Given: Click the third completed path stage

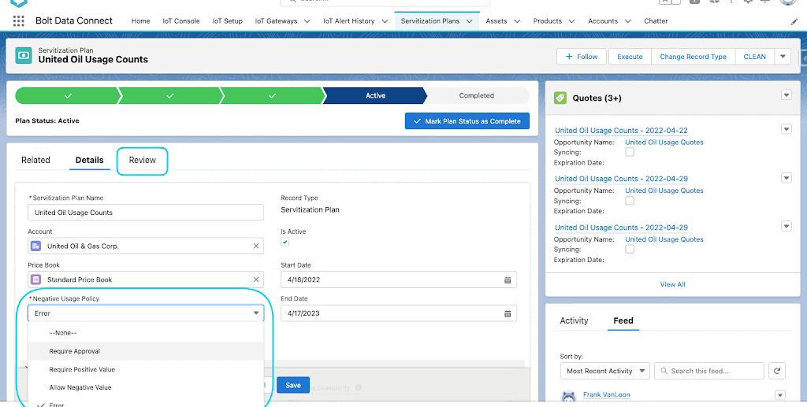Looking at the screenshot, I should click(x=272, y=95).
